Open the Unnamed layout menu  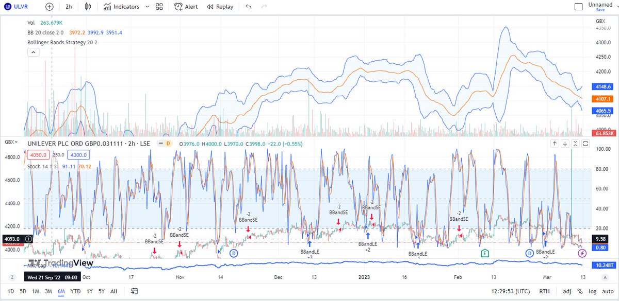tap(601, 5)
